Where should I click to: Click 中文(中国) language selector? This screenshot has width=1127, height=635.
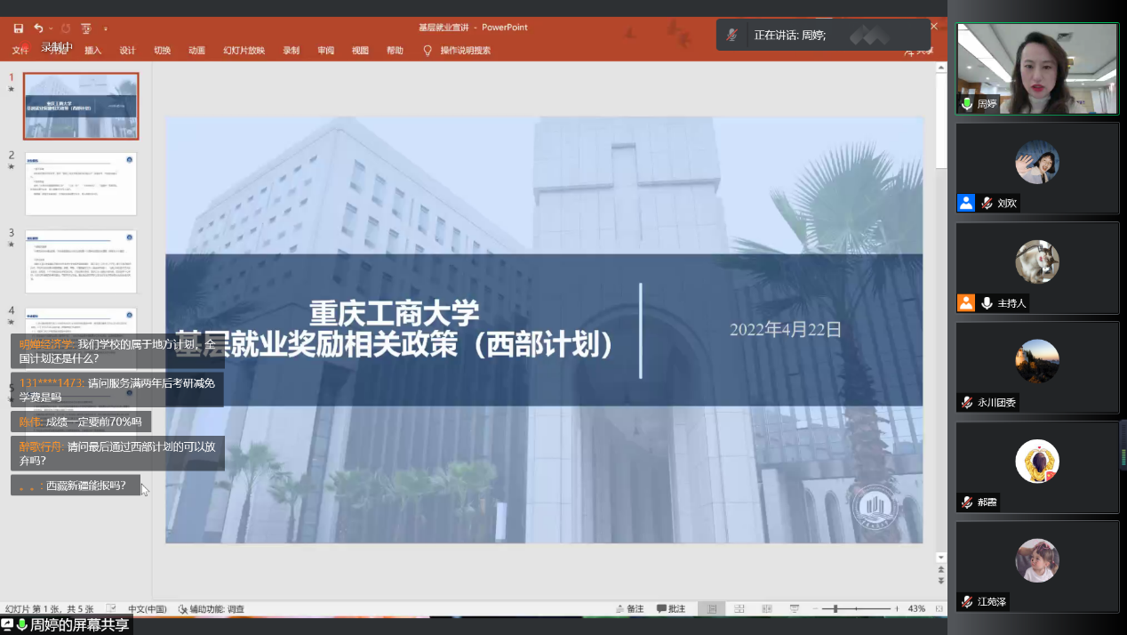coord(147,609)
